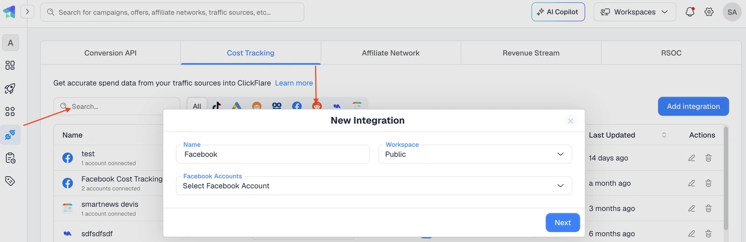Select the integrations plug icon in sidebar

point(10,135)
